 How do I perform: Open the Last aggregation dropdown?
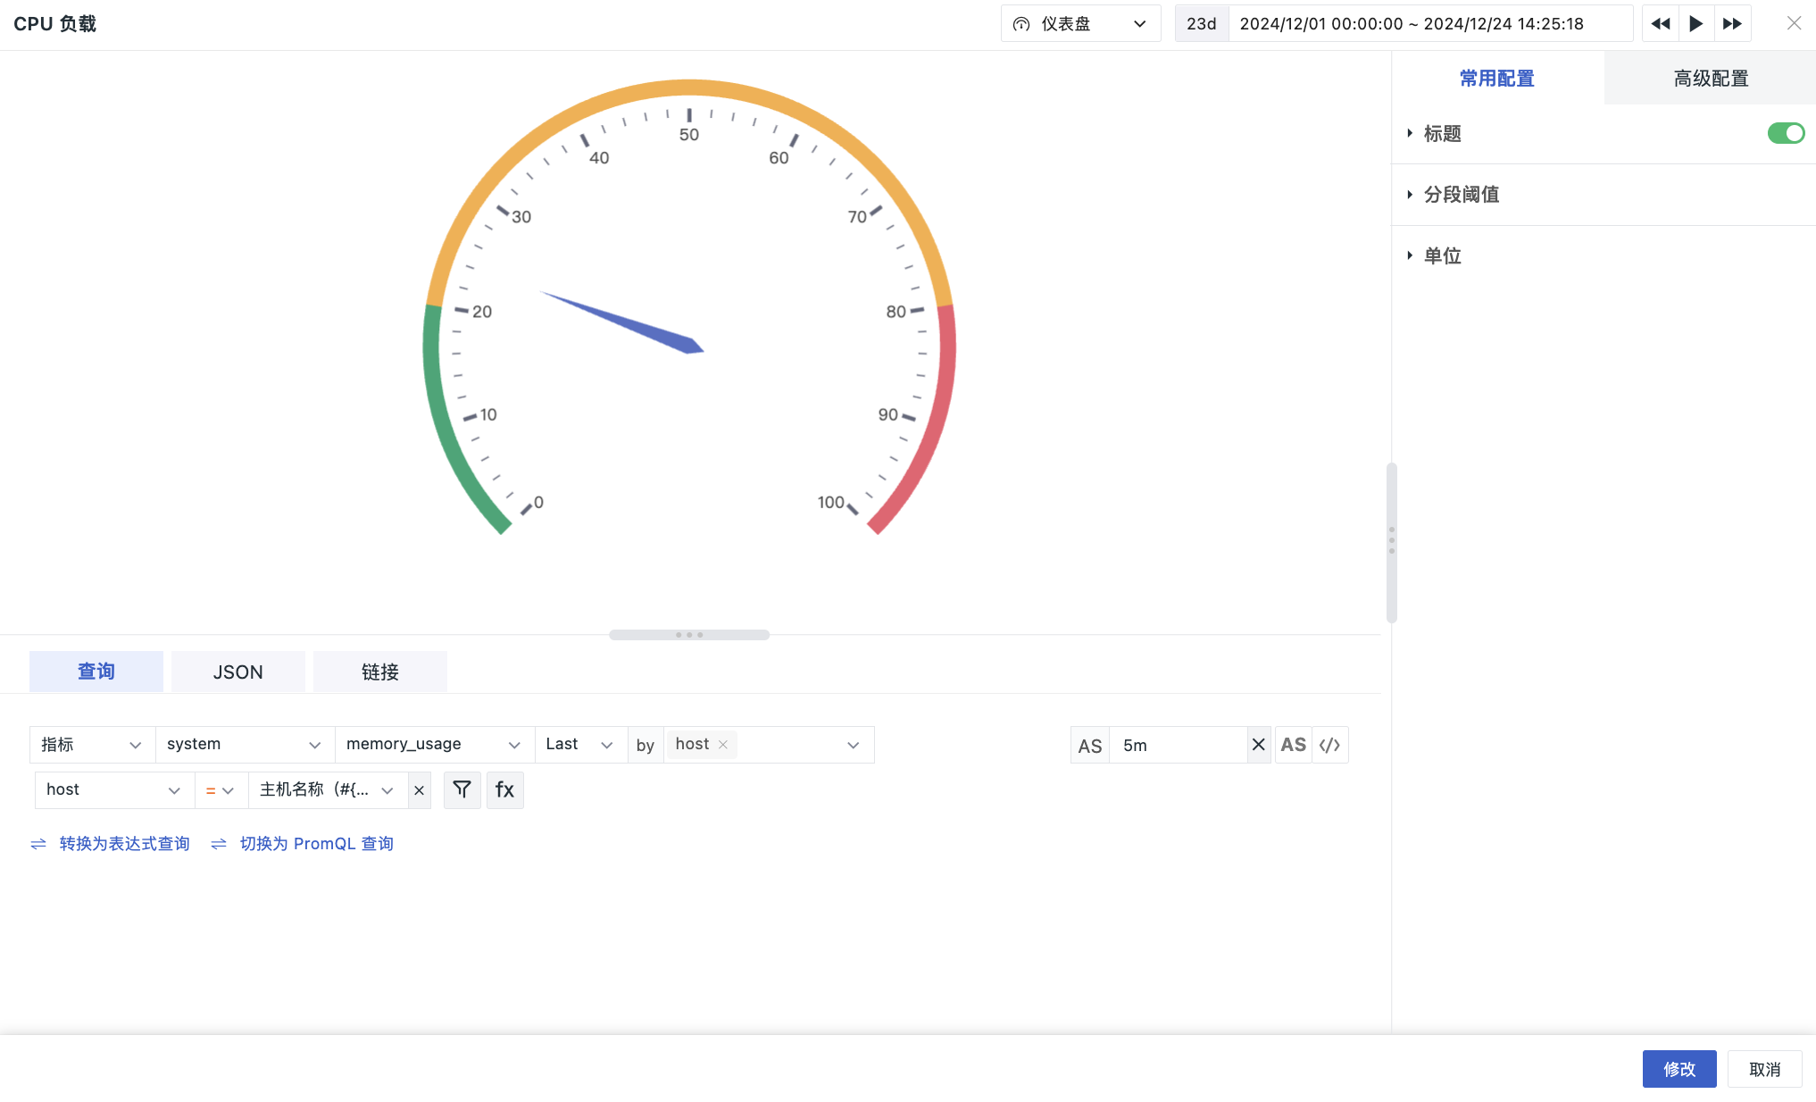tap(579, 745)
